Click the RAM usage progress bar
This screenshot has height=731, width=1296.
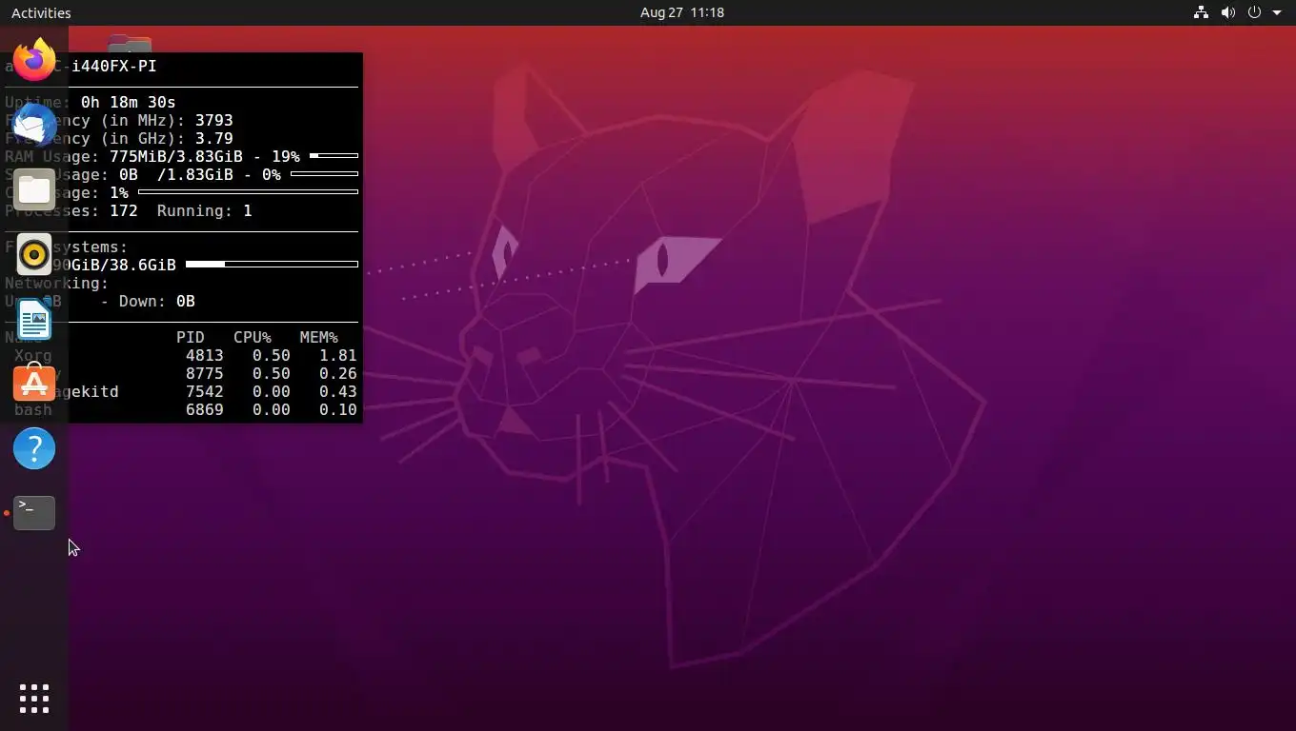334,155
